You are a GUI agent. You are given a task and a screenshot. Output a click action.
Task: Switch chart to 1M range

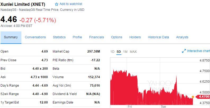tap(125, 52)
